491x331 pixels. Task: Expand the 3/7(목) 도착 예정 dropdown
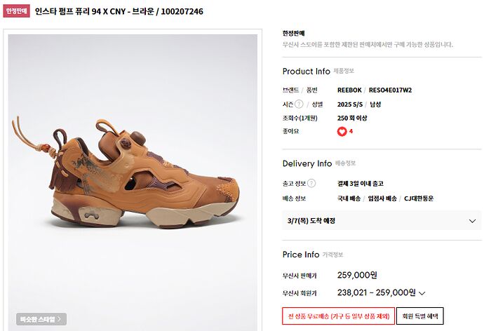click(x=382, y=220)
